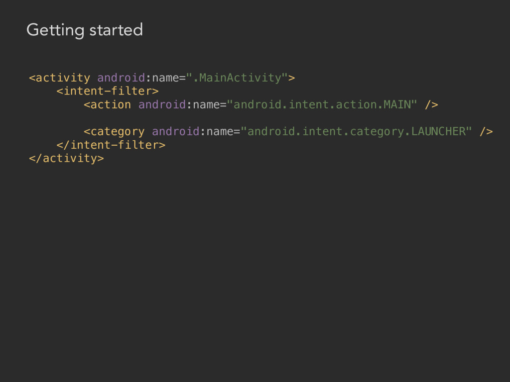Click the closing activity tag
Screen dimensions: 510x382
tap(67, 159)
